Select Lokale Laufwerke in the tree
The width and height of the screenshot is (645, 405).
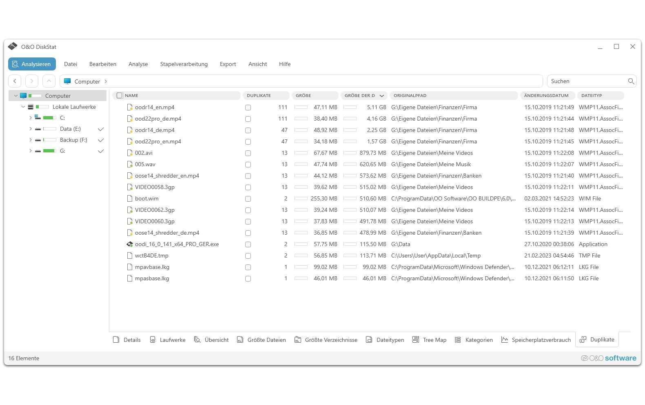pyautogui.click(x=74, y=107)
